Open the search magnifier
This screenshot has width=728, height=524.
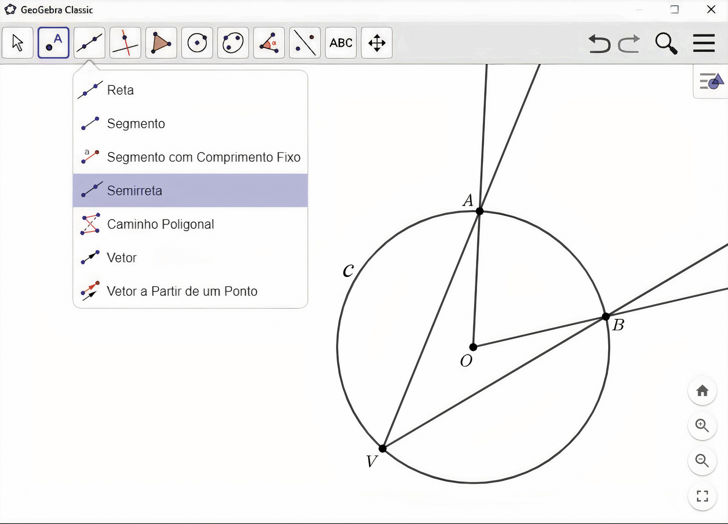pyautogui.click(x=666, y=43)
